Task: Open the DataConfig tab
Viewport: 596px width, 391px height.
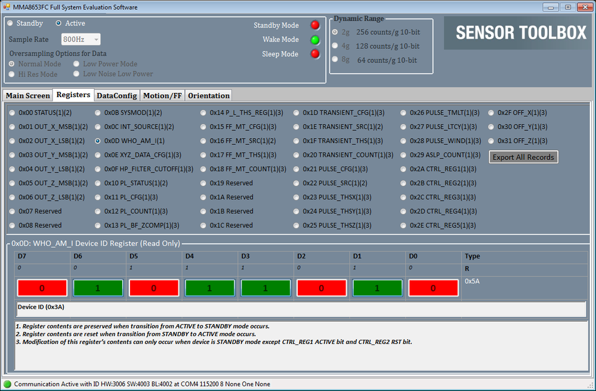Action: [117, 95]
